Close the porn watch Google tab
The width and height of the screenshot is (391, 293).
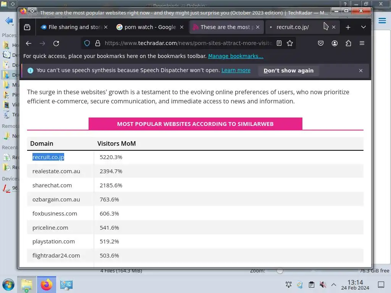click(182, 27)
